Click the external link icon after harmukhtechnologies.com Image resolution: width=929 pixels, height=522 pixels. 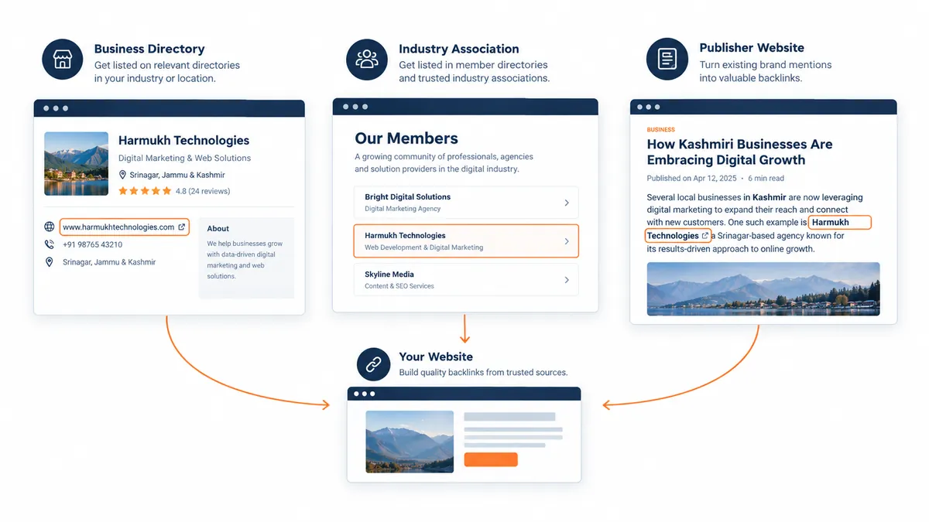point(182,227)
